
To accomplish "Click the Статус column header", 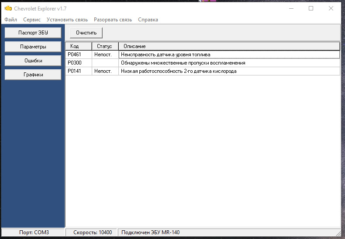I will 105,46.
